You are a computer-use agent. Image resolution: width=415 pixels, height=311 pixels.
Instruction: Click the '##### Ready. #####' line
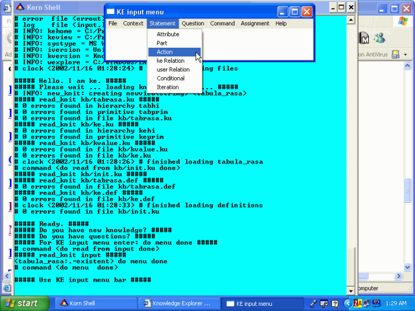(x=52, y=223)
